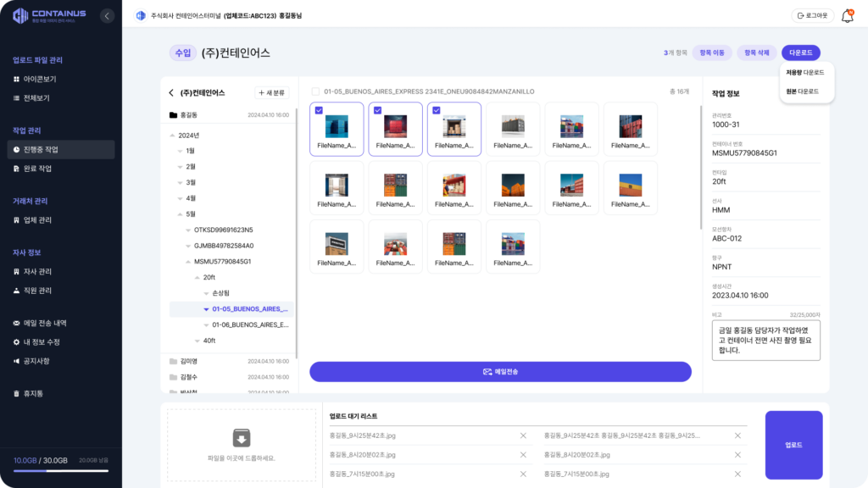Select 저용량 다운로드 from the download menu
This screenshot has height=488, width=868.
point(804,73)
